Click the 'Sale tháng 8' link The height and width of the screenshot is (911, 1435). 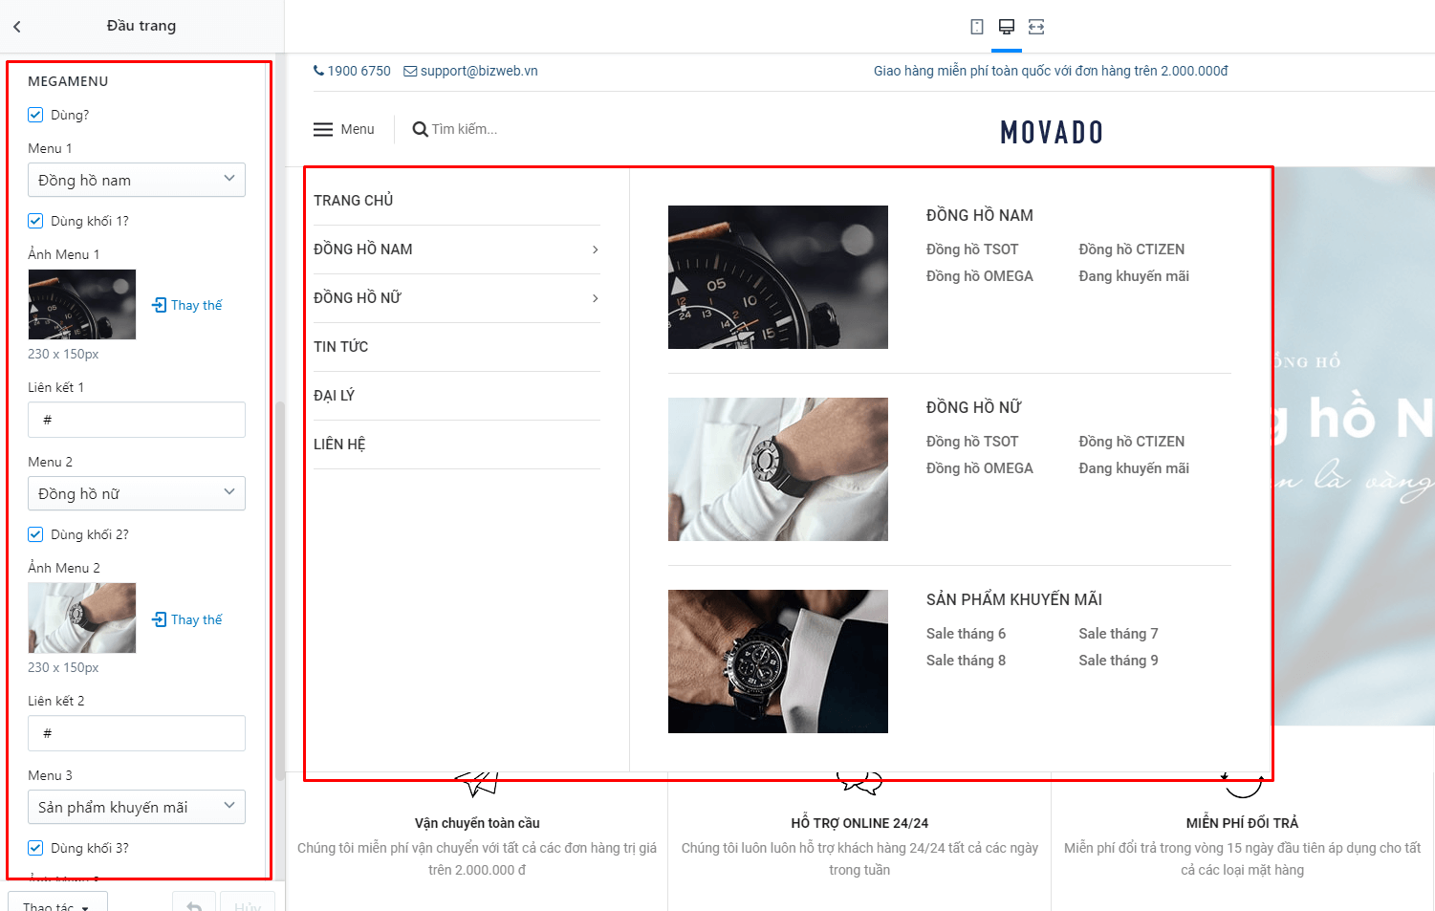[966, 661]
